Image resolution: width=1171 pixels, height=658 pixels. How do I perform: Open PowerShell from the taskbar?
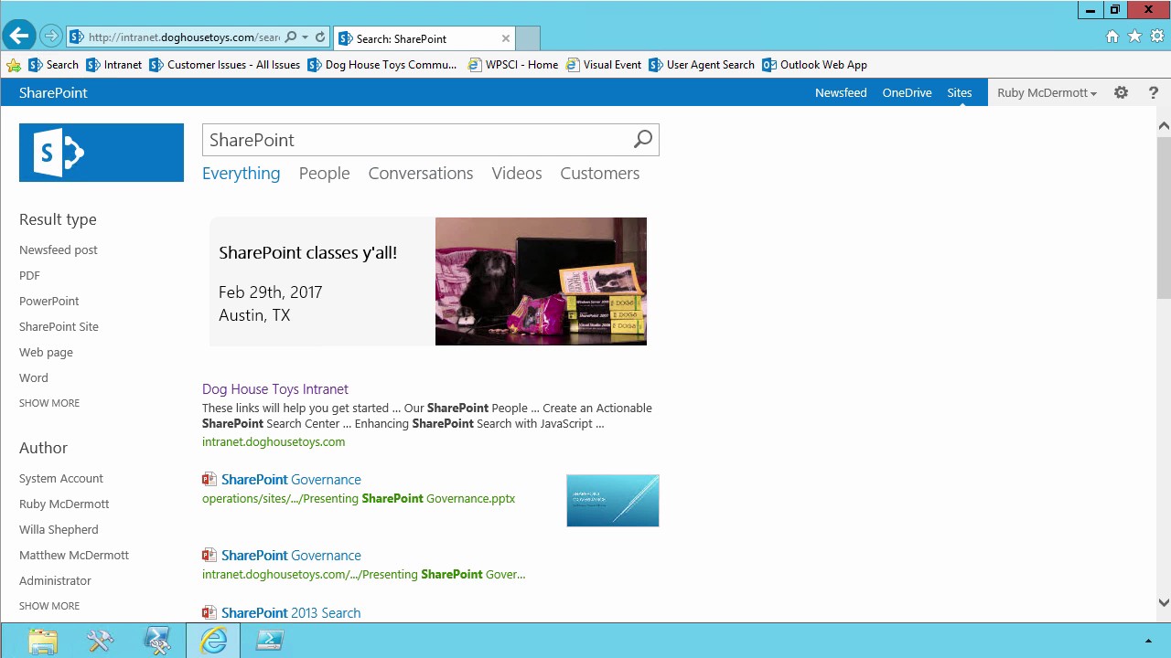point(270,641)
